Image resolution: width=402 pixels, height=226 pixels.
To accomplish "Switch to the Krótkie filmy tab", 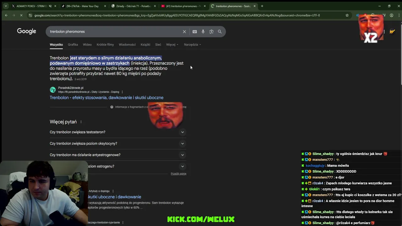I will click(x=105, y=45).
